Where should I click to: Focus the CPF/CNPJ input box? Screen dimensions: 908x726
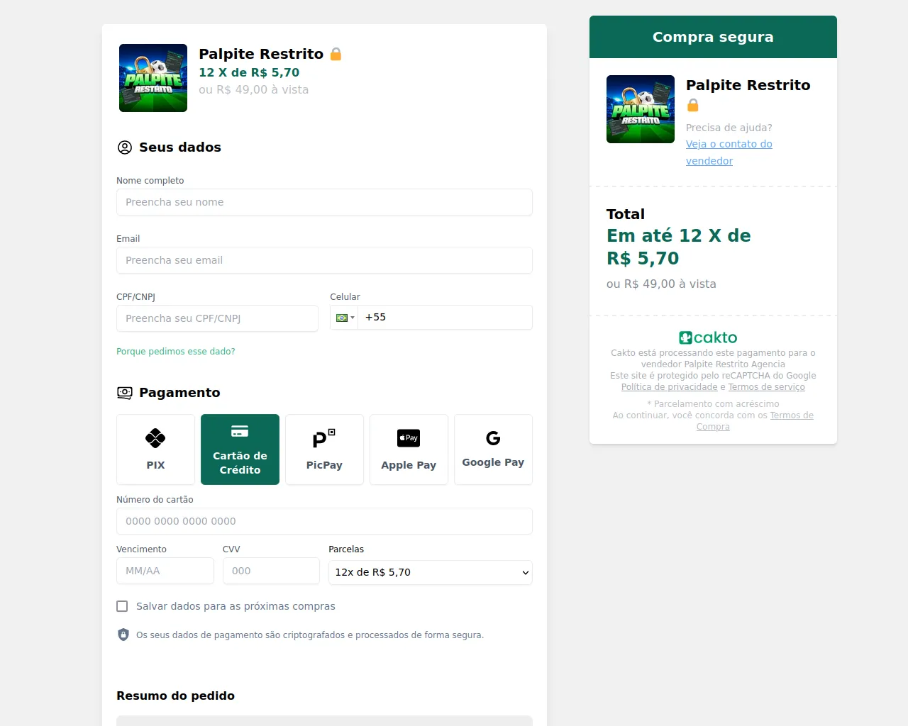pyautogui.click(x=217, y=318)
